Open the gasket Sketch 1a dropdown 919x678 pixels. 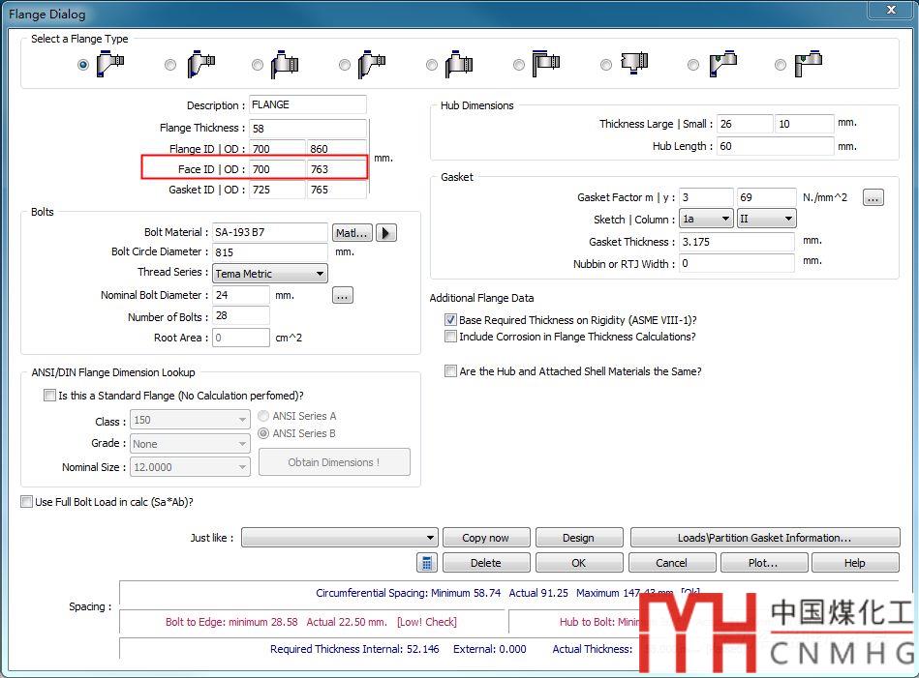(706, 219)
